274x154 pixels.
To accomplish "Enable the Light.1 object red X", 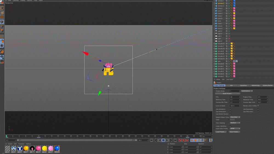I will (229, 36).
